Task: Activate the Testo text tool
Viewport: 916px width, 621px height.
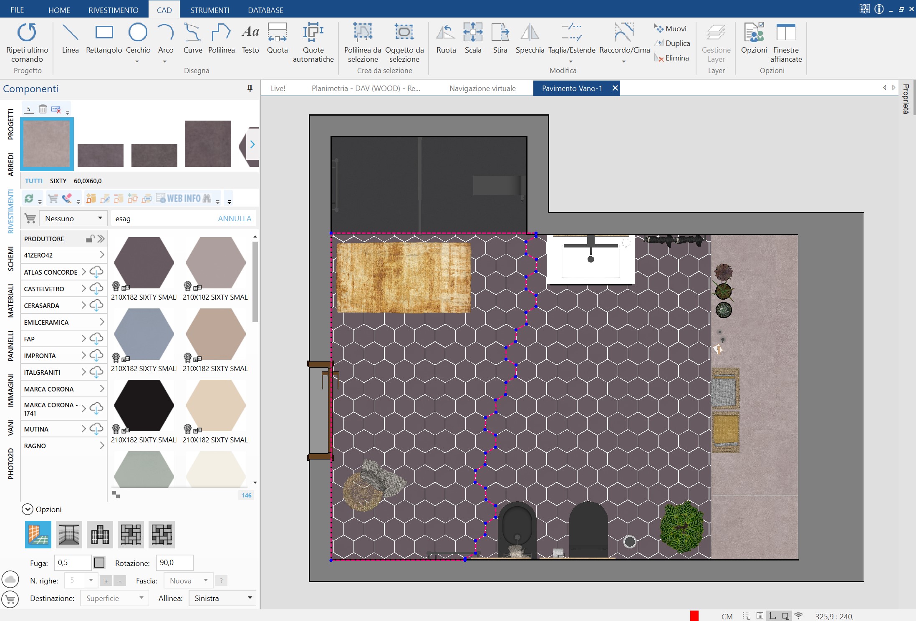Action: [x=250, y=39]
